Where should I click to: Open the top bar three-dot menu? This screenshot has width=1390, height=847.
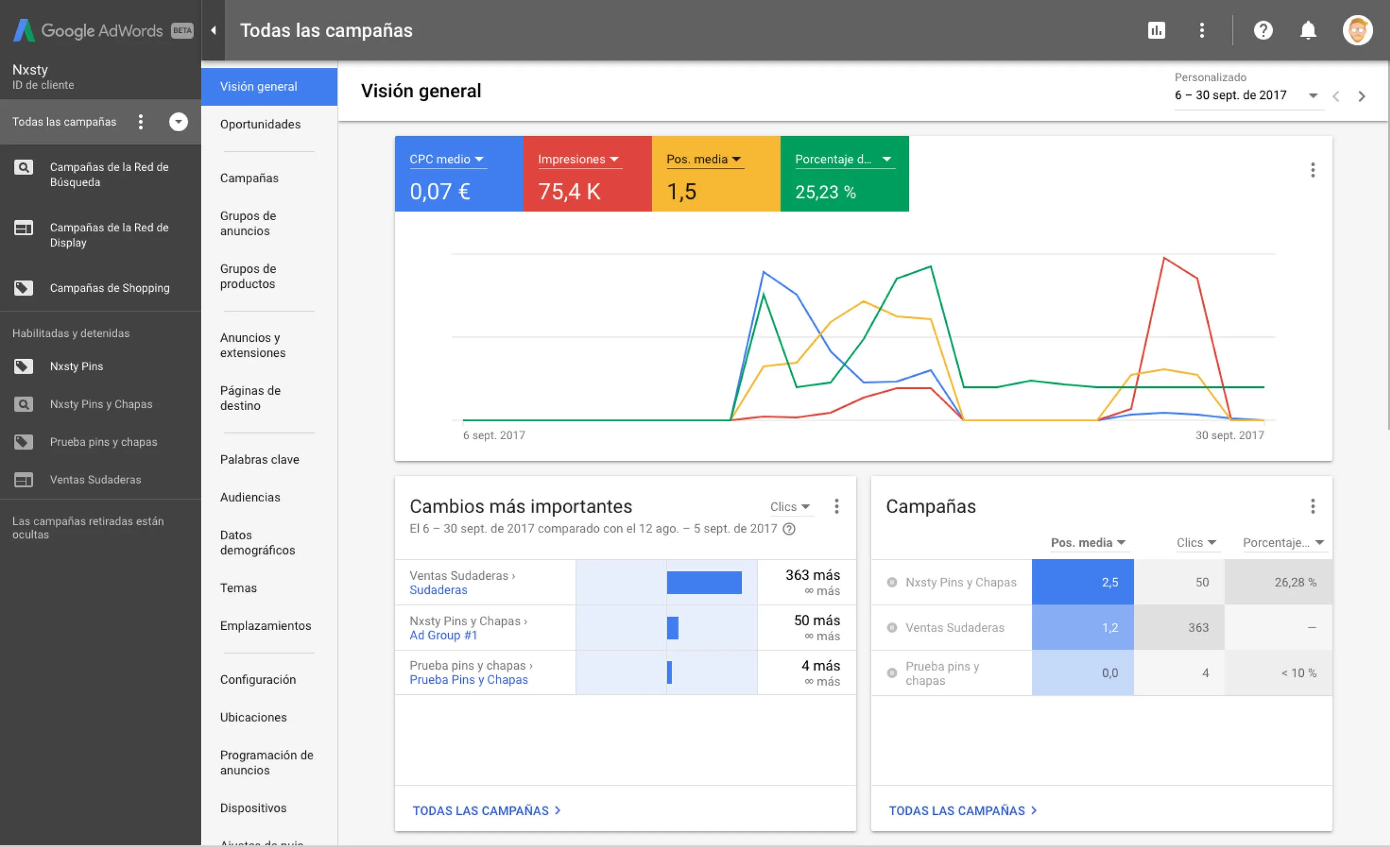coord(1202,31)
